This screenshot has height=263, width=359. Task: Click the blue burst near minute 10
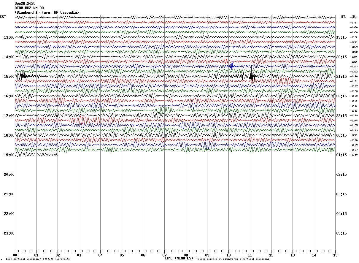(231, 66)
